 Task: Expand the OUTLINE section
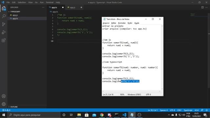point(14,107)
